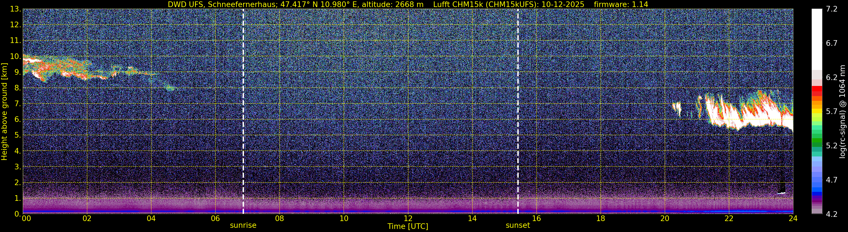Click the dashed sunrise marker line
The height and width of the screenshot is (232, 848).
pos(243,112)
